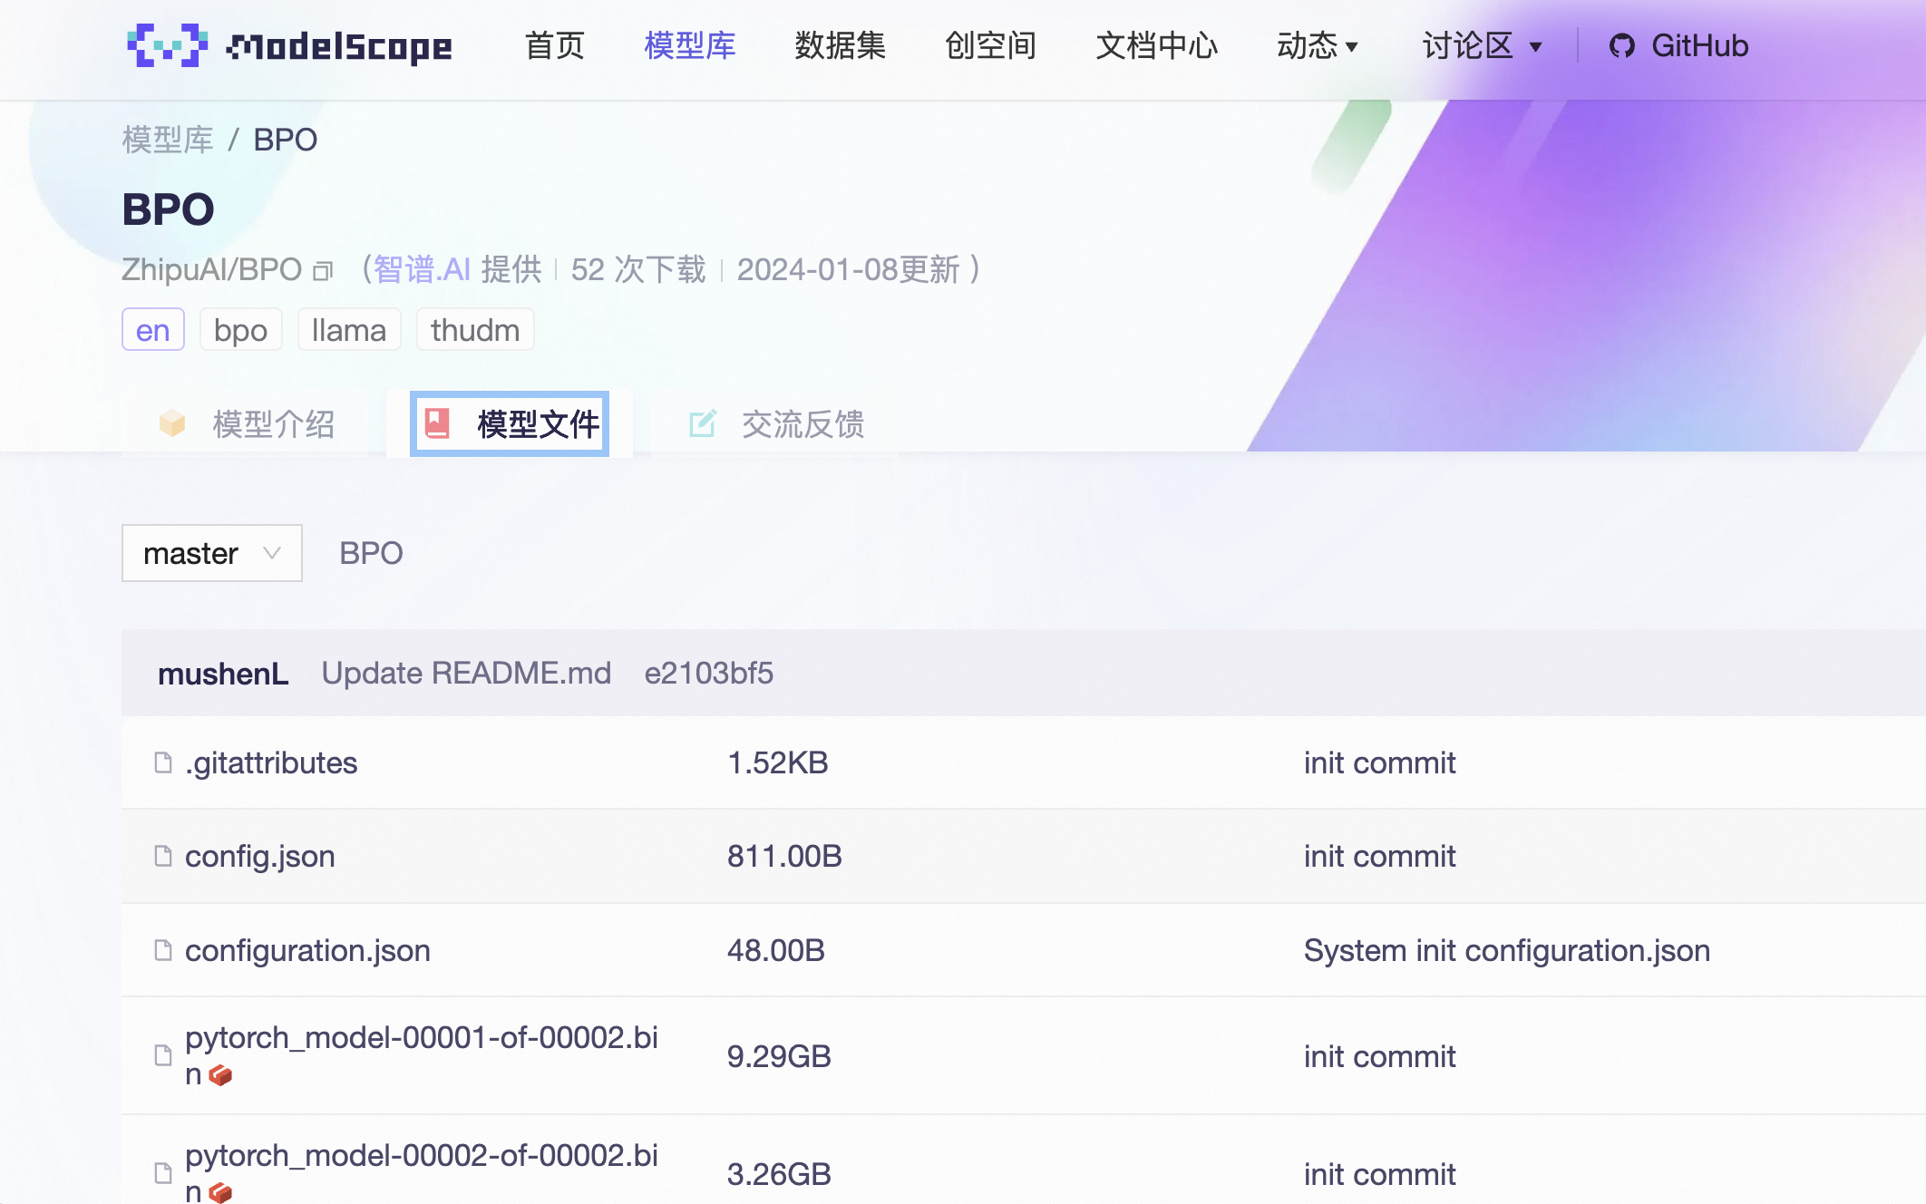Click file icon beside configuration.json
This screenshot has width=1926, height=1204.
163,950
